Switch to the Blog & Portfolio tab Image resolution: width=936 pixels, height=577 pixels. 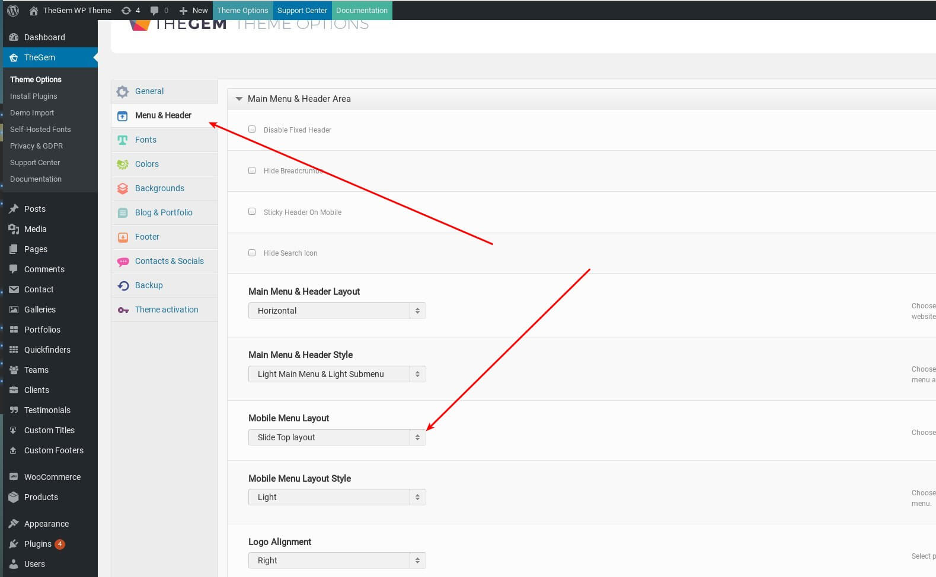pyautogui.click(x=164, y=212)
